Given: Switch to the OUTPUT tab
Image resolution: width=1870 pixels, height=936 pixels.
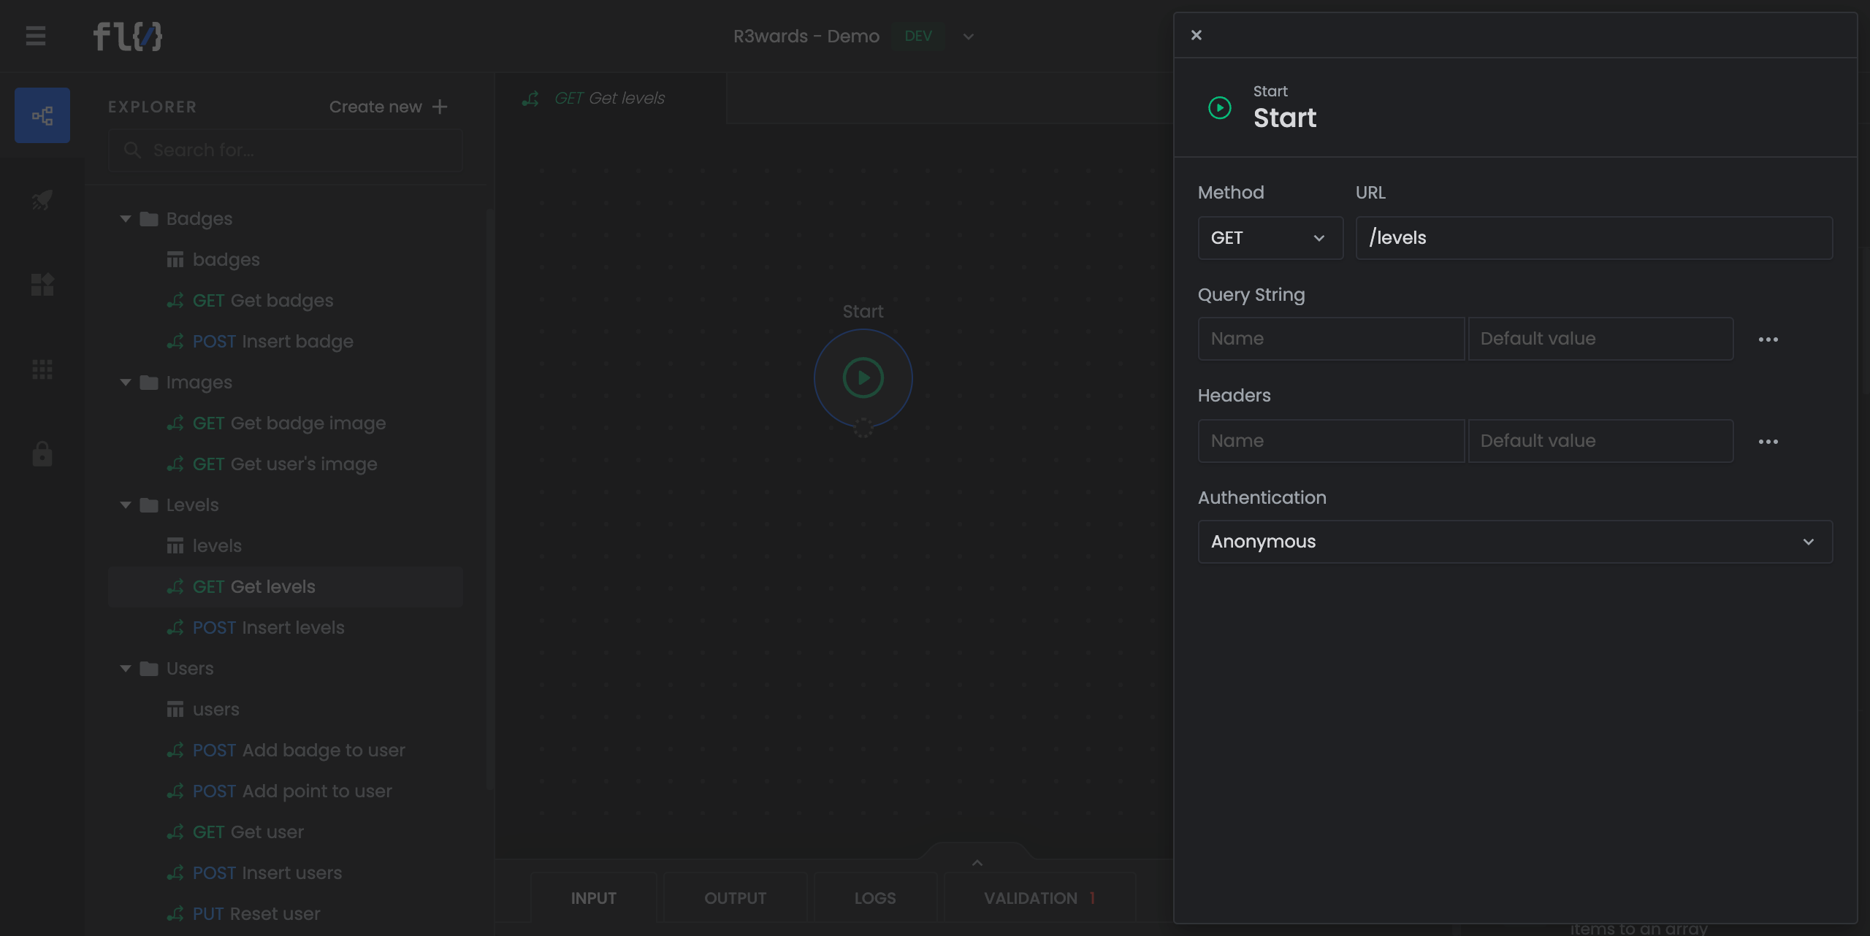Looking at the screenshot, I should 735,898.
